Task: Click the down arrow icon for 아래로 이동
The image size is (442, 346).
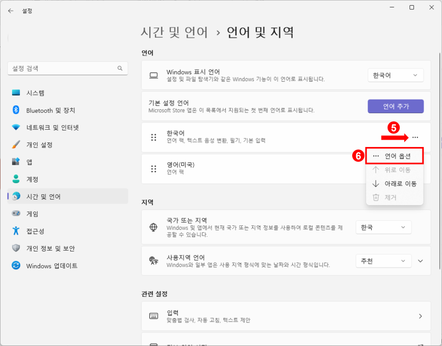Action: (x=376, y=184)
